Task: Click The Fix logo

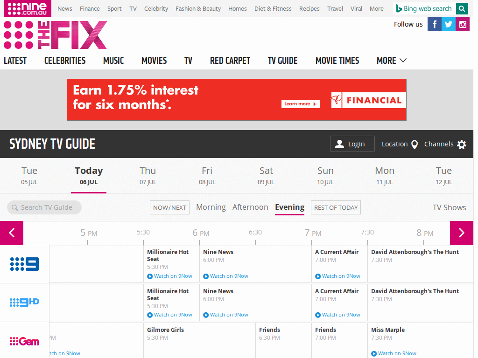Action: pyautogui.click(x=56, y=34)
